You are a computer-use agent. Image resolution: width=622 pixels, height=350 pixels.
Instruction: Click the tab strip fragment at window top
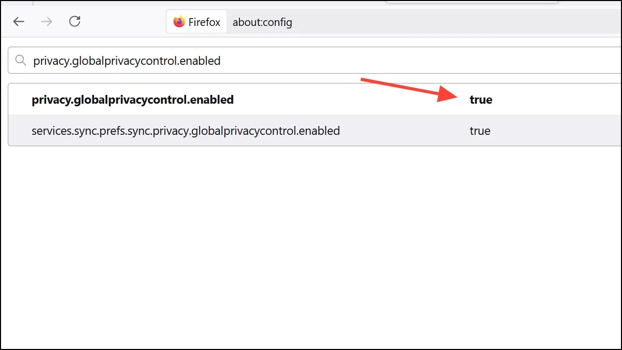click(x=472, y=2)
